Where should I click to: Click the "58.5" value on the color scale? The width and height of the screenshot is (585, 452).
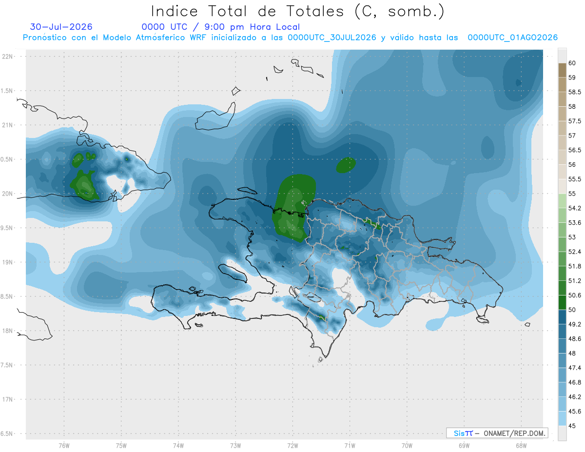[575, 92]
